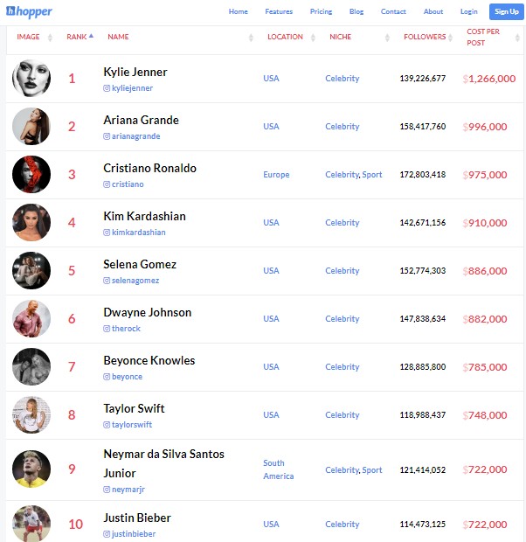Click the Instagram icon beside arianagrande

(x=107, y=136)
